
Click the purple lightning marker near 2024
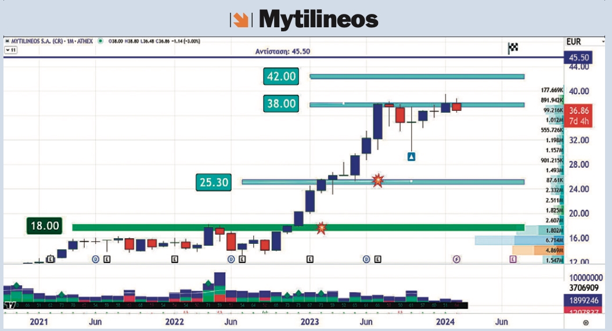pyautogui.click(x=456, y=259)
